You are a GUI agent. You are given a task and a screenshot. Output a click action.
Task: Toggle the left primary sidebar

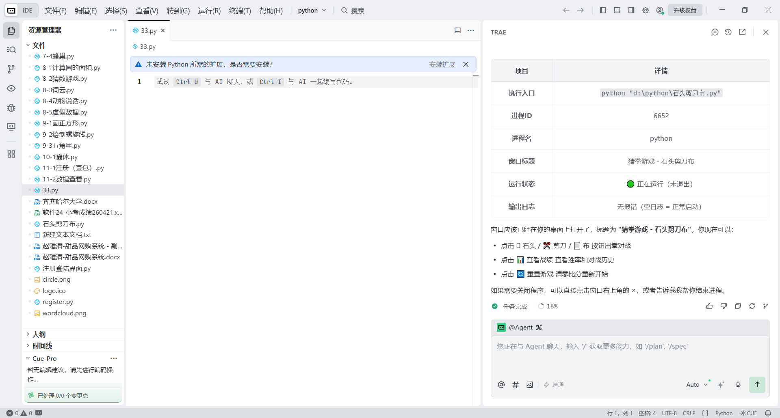[x=603, y=10]
